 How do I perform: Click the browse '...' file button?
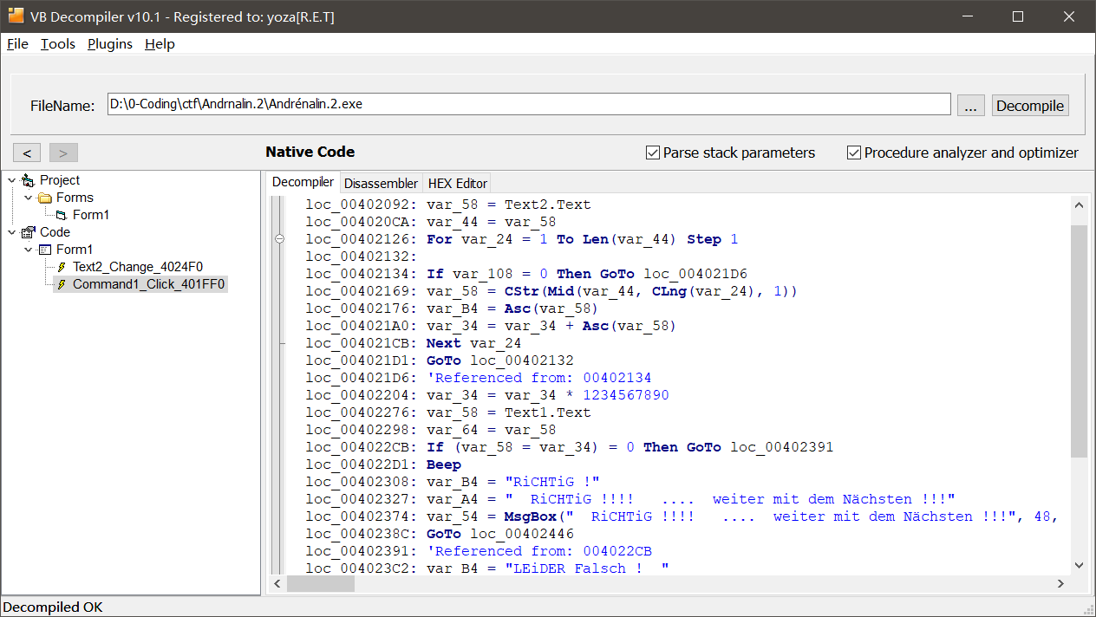[971, 106]
